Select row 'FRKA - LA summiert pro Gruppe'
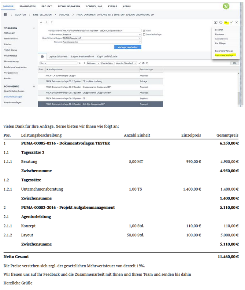This screenshot has height=290, width=245. (101, 76)
